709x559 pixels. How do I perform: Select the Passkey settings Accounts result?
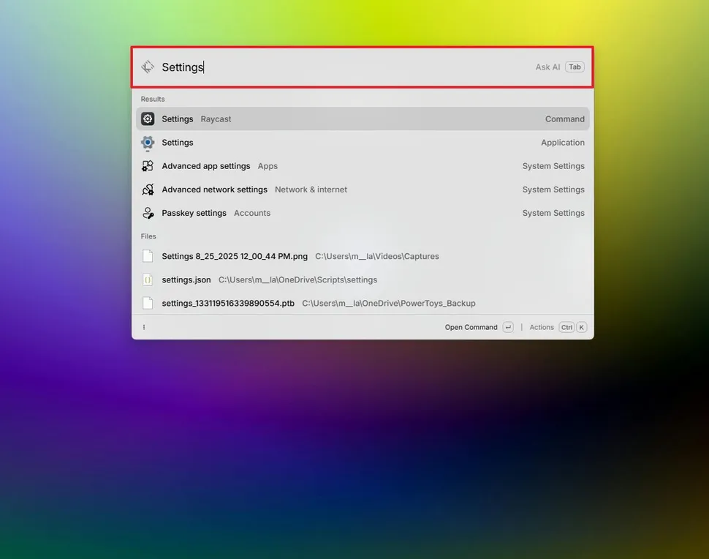(329, 212)
